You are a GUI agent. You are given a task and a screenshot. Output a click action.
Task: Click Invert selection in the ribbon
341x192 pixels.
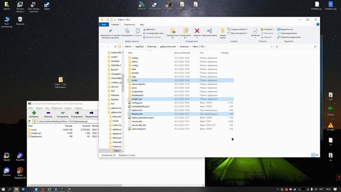click(289, 37)
